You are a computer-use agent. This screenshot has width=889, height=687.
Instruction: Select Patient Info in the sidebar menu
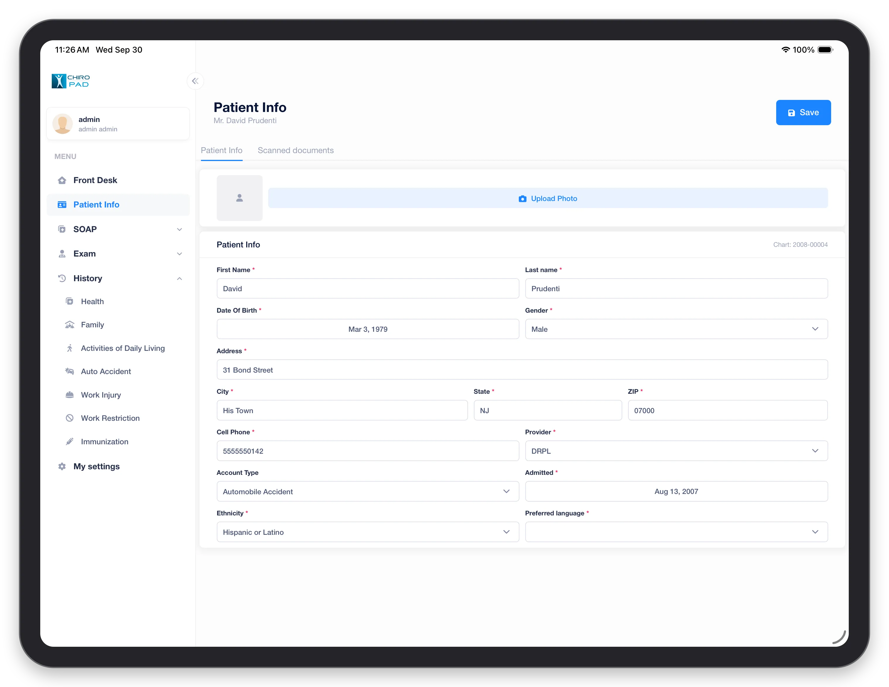118,205
